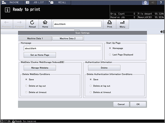
Task: Choose Homepage as Start Up Page
Action: (110, 48)
